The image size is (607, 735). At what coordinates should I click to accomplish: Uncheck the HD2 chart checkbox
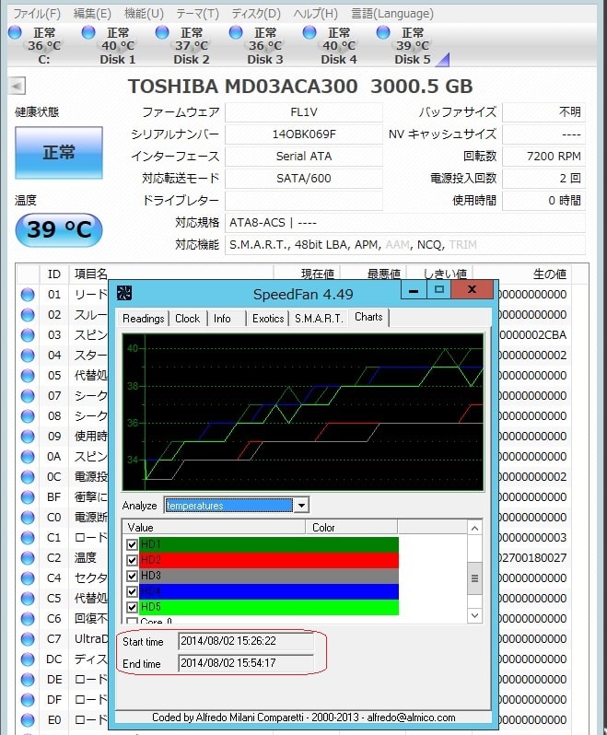[x=132, y=560]
